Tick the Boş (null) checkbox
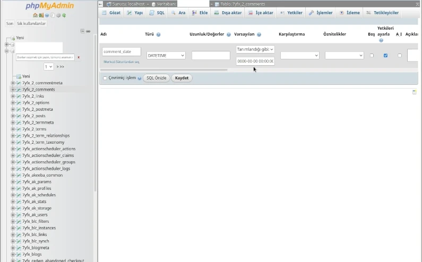The height and width of the screenshot is (262, 422). coord(372,55)
